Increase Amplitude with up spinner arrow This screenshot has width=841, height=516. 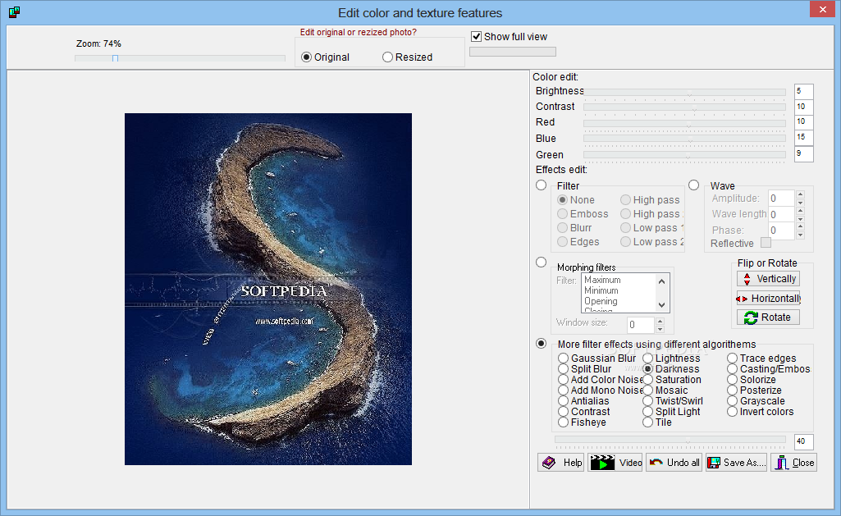pyautogui.click(x=800, y=194)
